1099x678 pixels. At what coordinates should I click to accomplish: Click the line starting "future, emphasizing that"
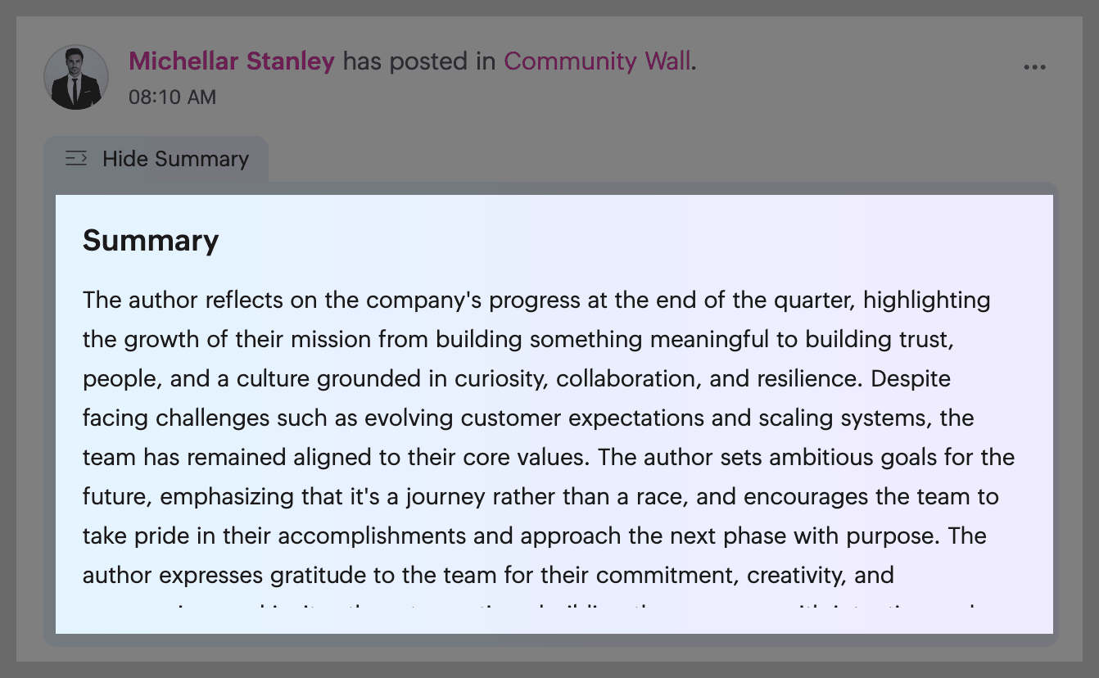(540, 496)
